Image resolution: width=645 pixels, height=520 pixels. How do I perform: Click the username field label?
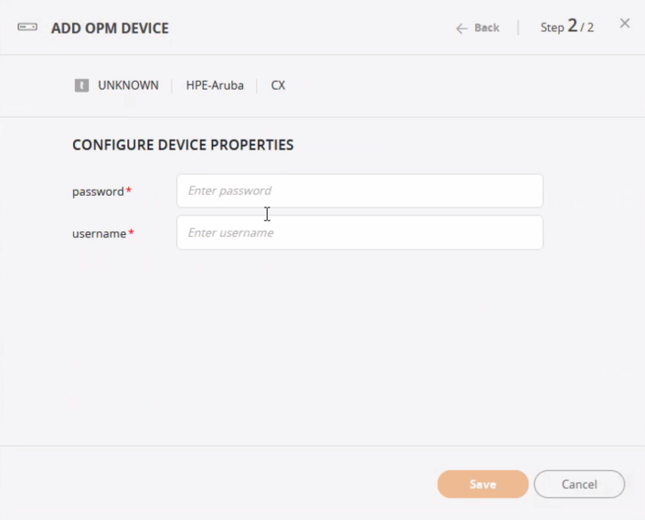coord(99,233)
